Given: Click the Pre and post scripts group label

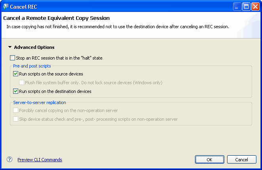Looking at the screenshot, I should pyautogui.click(x=32, y=66).
